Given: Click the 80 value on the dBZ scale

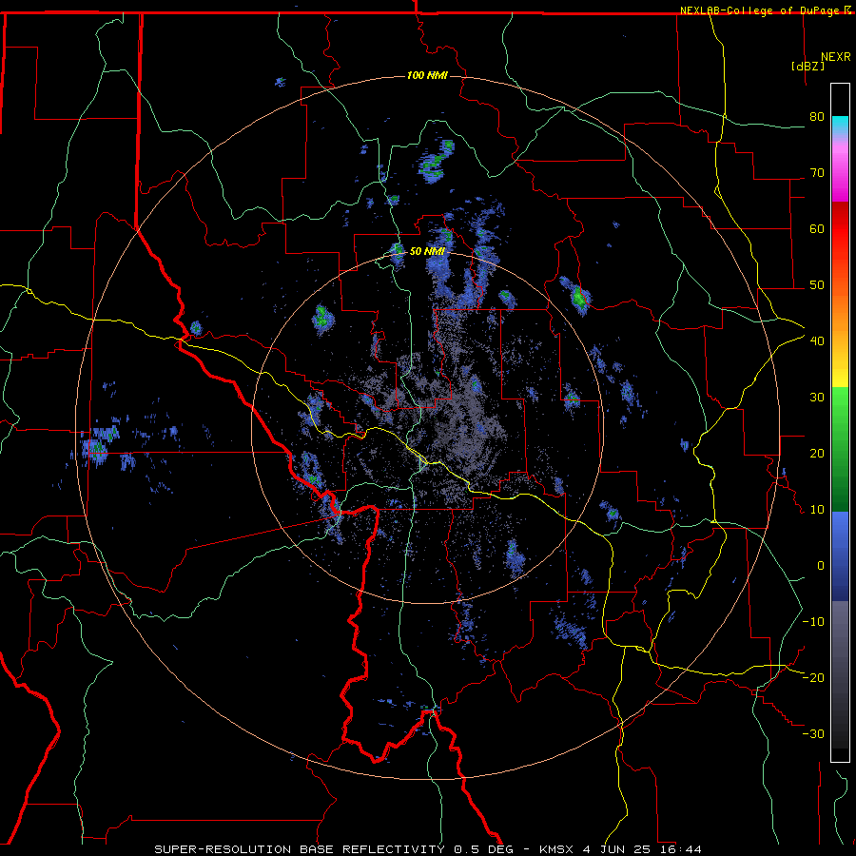Looking at the screenshot, I should pyautogui.click(x=817, y=117).
